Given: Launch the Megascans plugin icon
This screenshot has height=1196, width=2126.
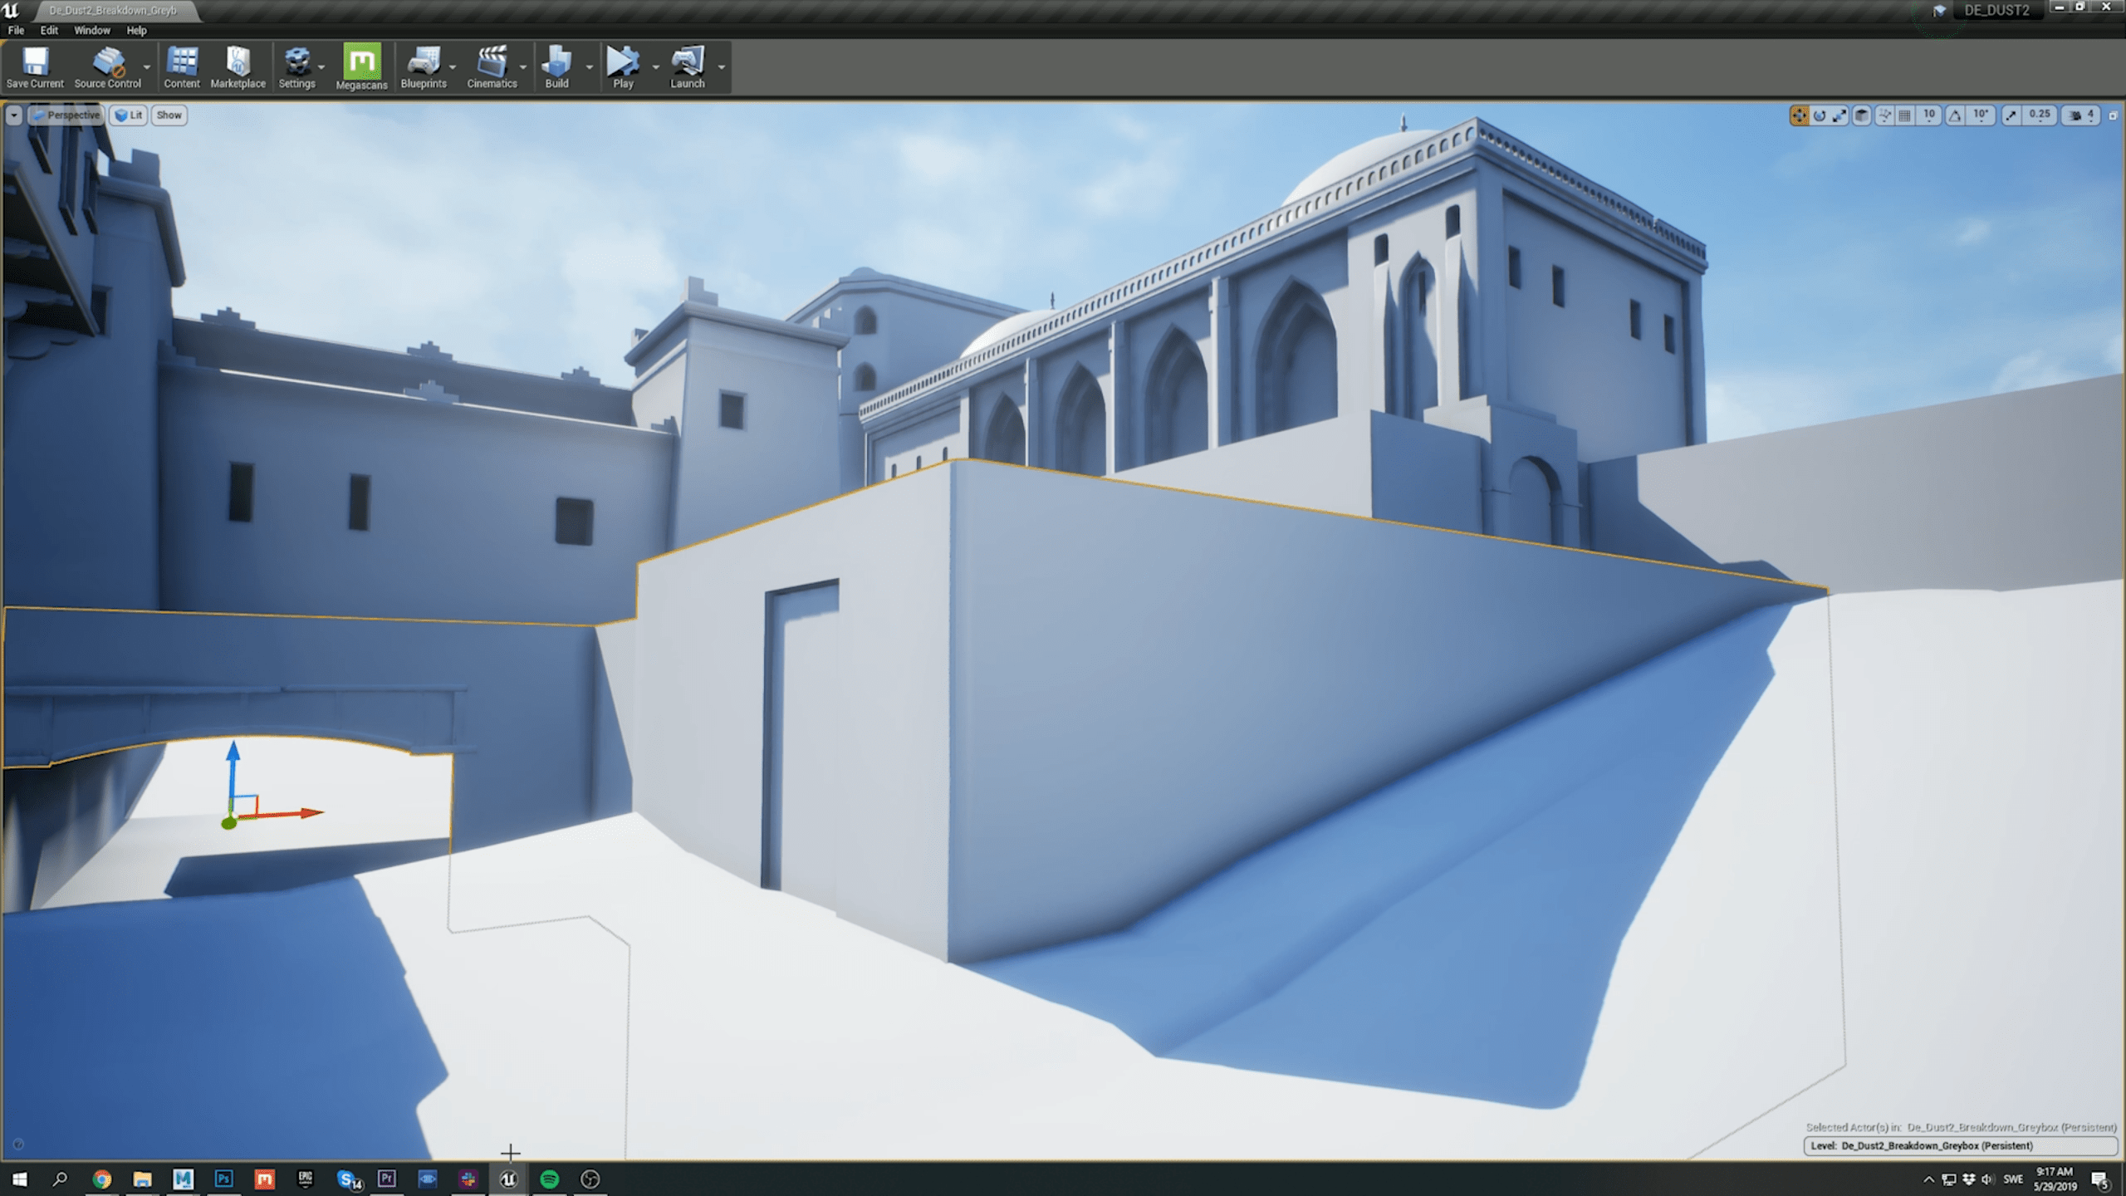Looking at the screenshot, I should [x=361, y=66].
